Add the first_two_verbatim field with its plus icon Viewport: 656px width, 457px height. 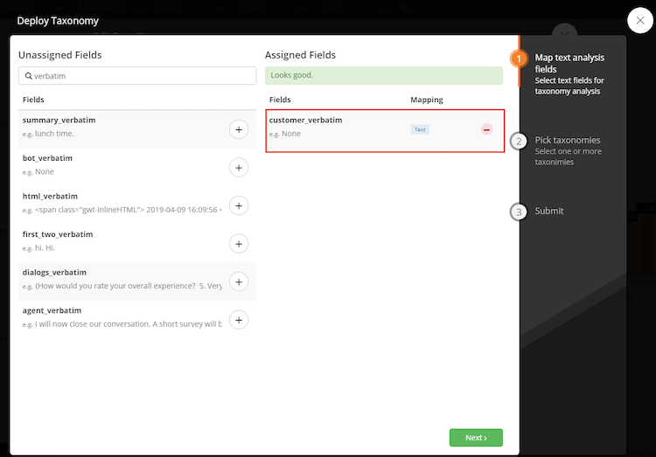click(x=239, y=244)
